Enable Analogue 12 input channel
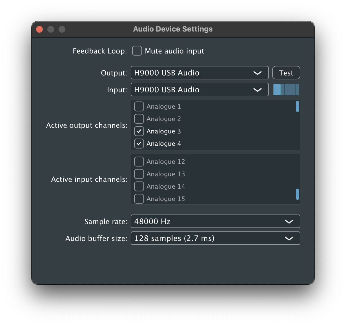 [139, 162]
